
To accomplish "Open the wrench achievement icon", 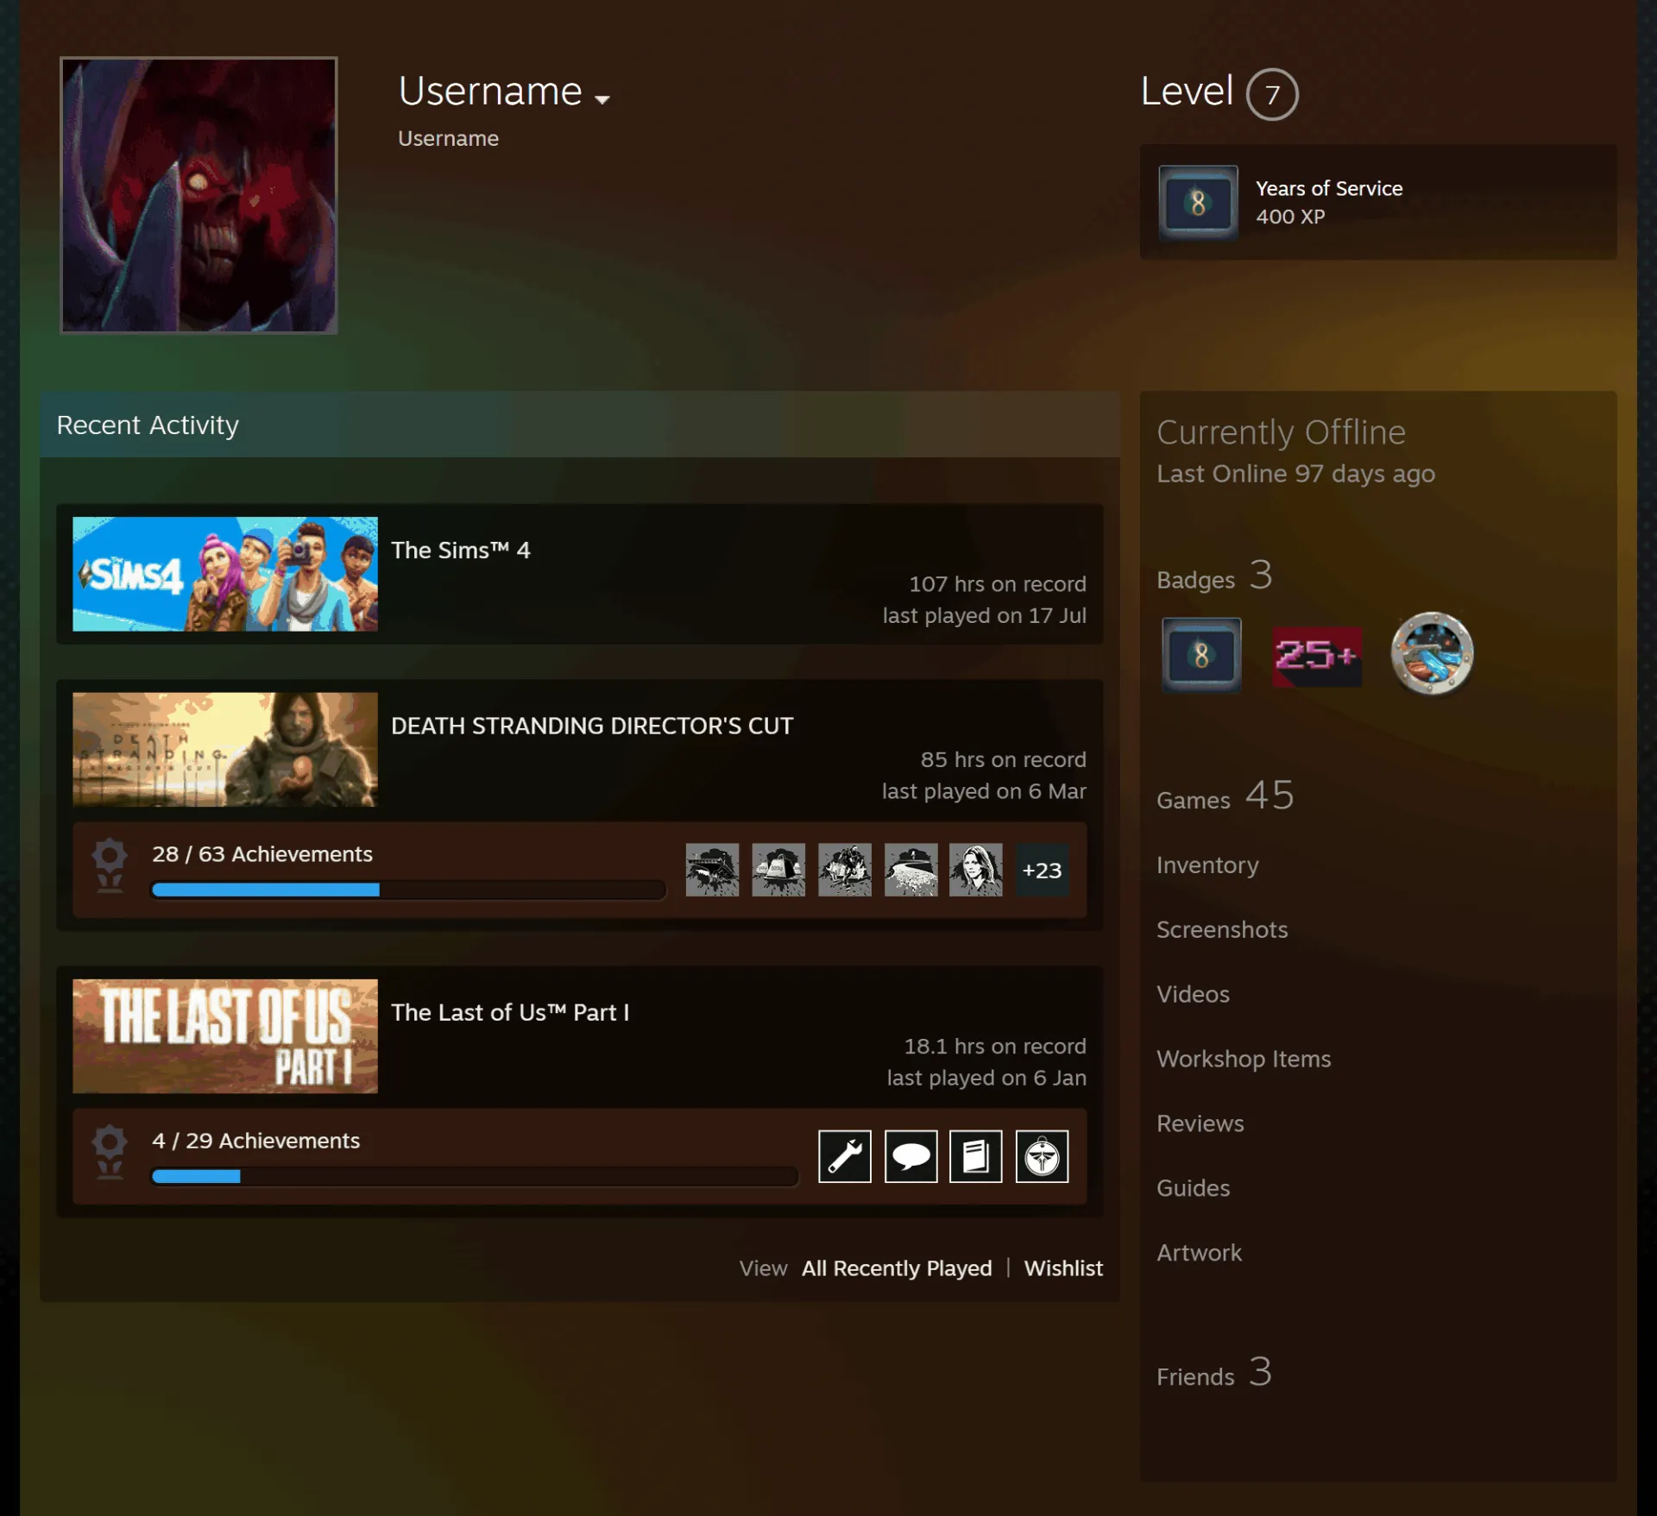I will point(845,1156).
